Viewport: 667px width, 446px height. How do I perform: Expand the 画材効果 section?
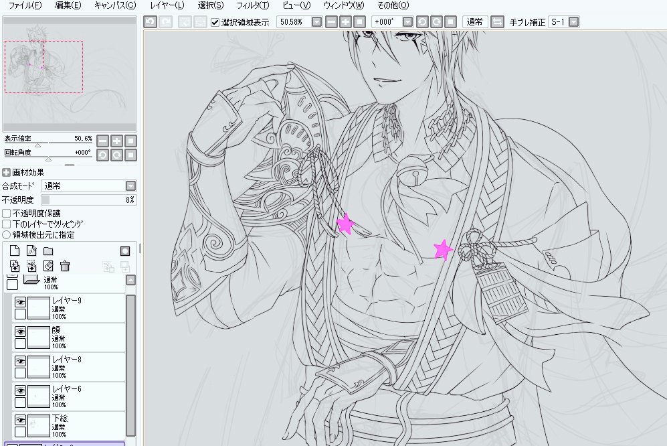(6, 173)
